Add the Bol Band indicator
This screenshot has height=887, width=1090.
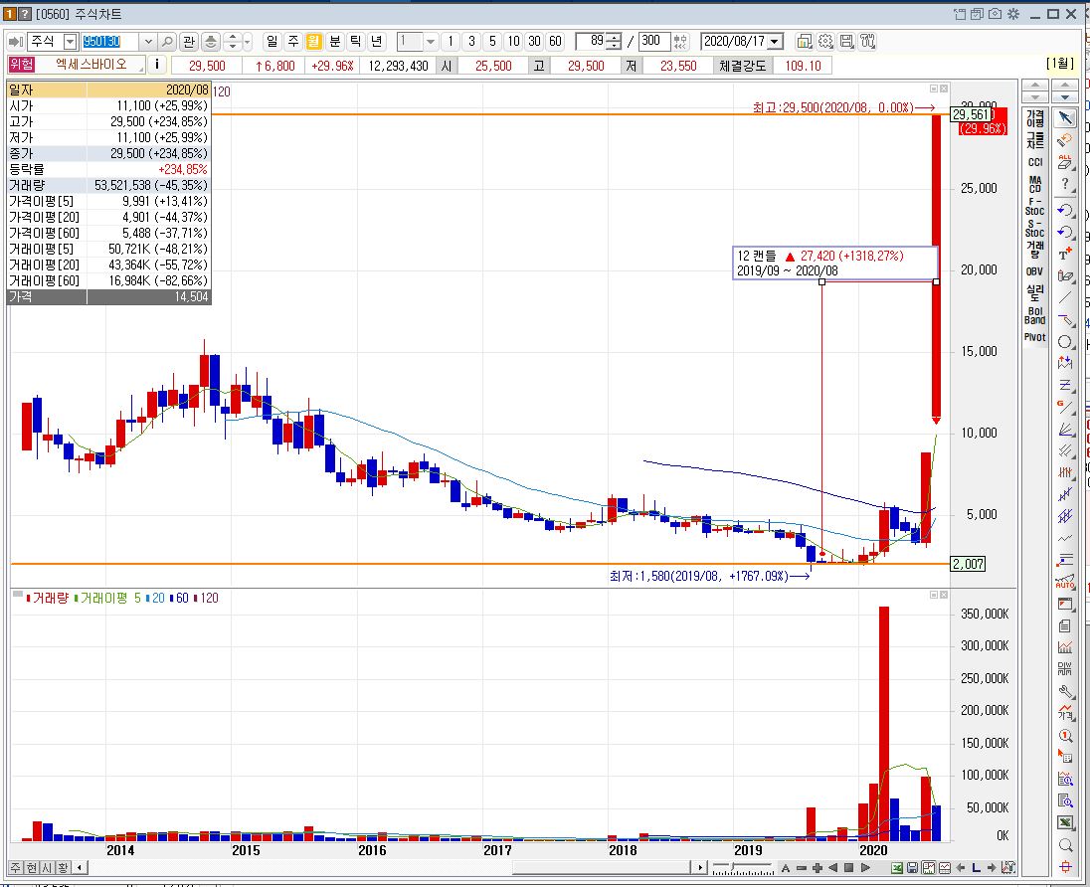1034,315
